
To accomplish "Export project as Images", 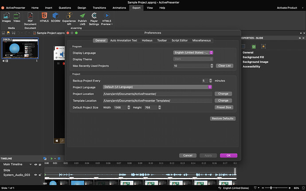I will coord(6,17).
